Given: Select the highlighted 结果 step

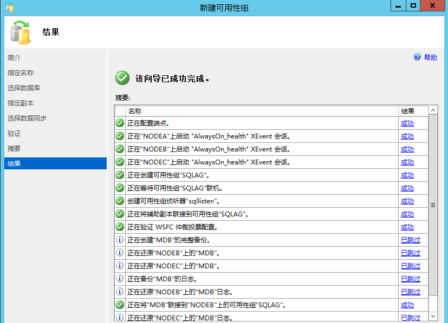Looking at the screenshot, I should [55, 163].
